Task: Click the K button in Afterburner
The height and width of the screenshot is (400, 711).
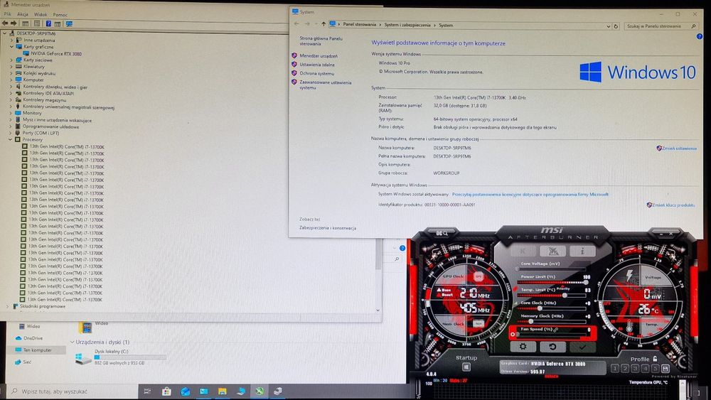Action: [x=523, y=251]
